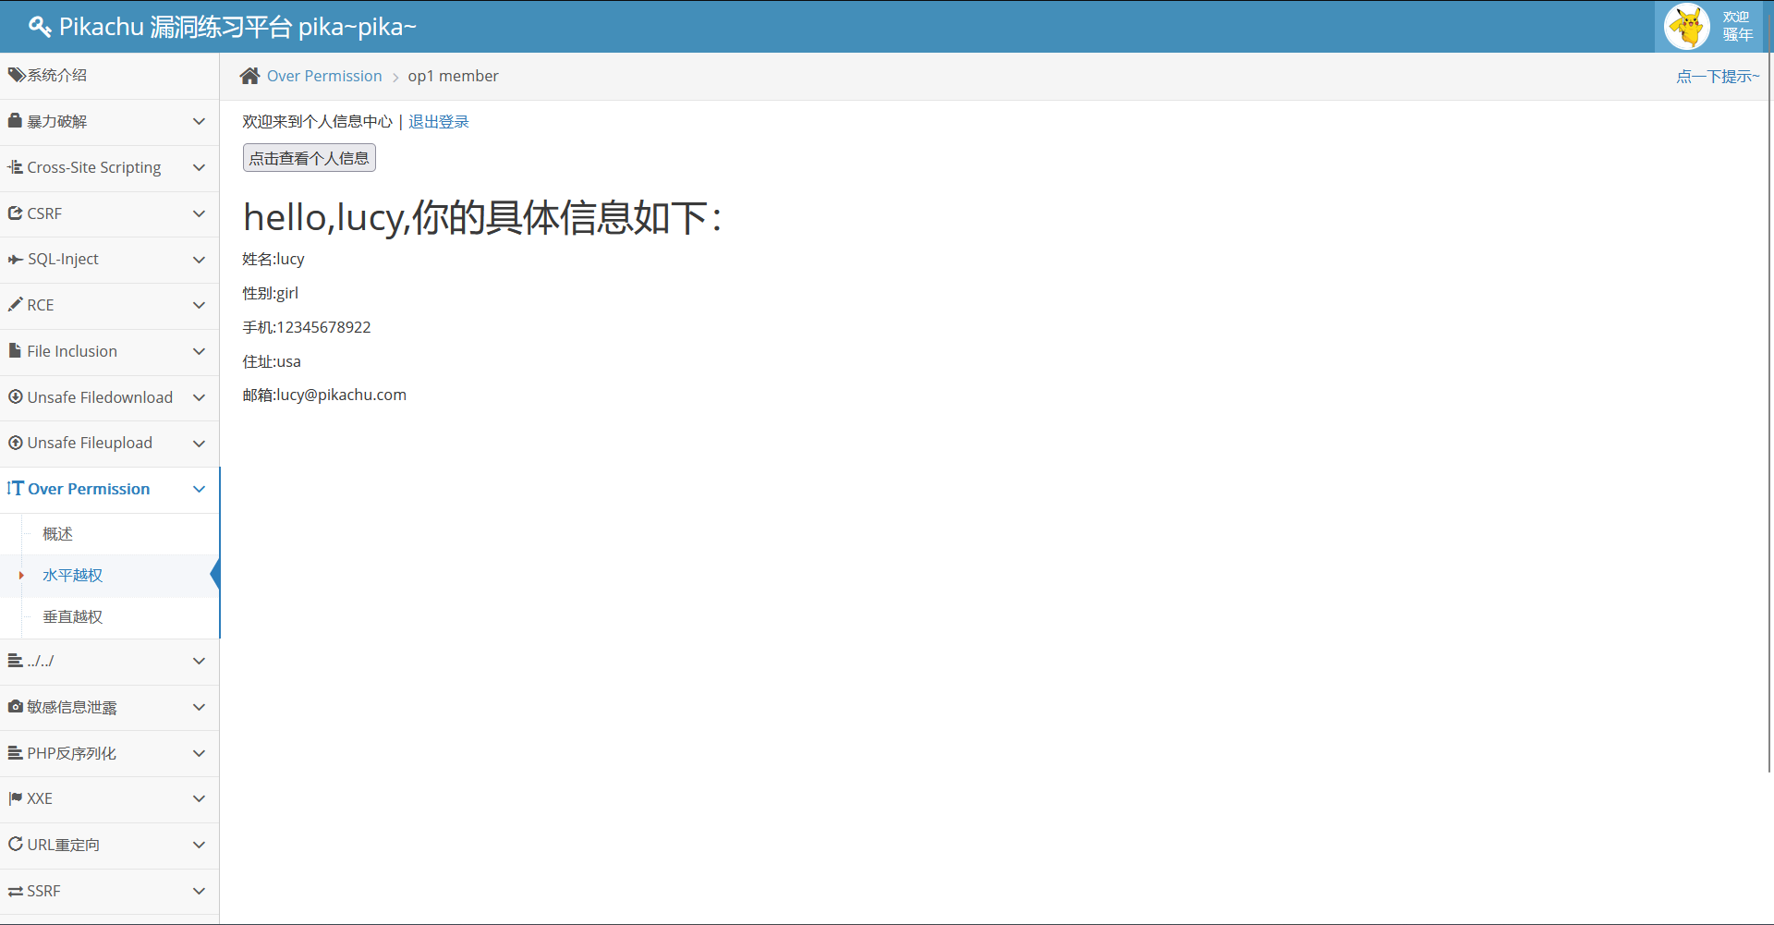
Task: Click the SQL-Inject fighter jet icon
Action: coord(15,260)
